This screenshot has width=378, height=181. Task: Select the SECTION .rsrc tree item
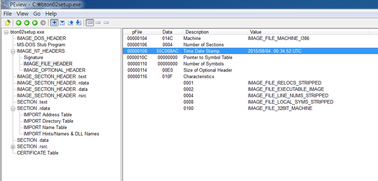(x=32, y=147)
